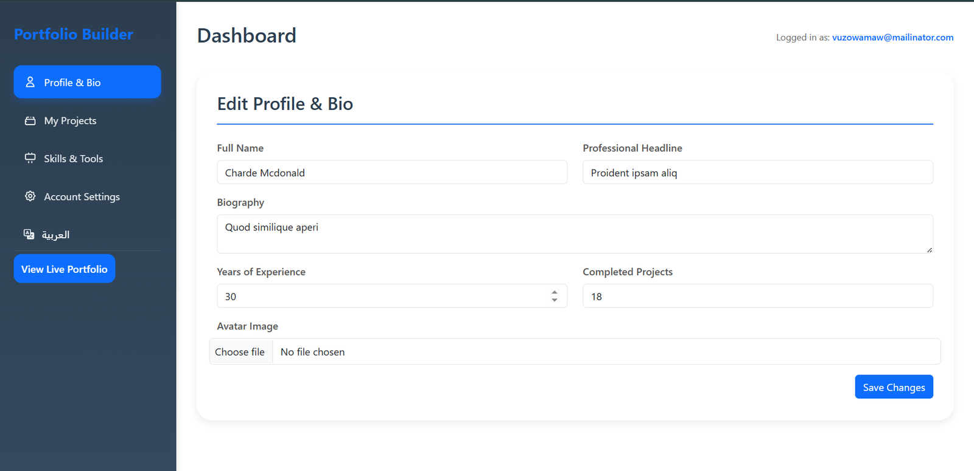Open the My Projects section

70,120
